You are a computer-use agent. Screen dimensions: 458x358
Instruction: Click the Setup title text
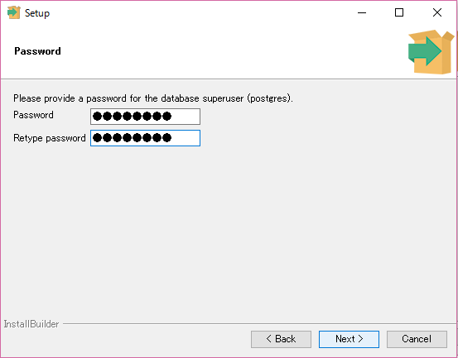(x=37, y=13)
